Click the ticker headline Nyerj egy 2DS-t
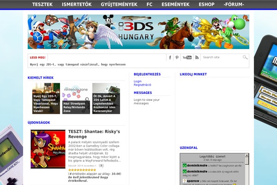This screenshot has height=185, width=277. pos(78,64)
